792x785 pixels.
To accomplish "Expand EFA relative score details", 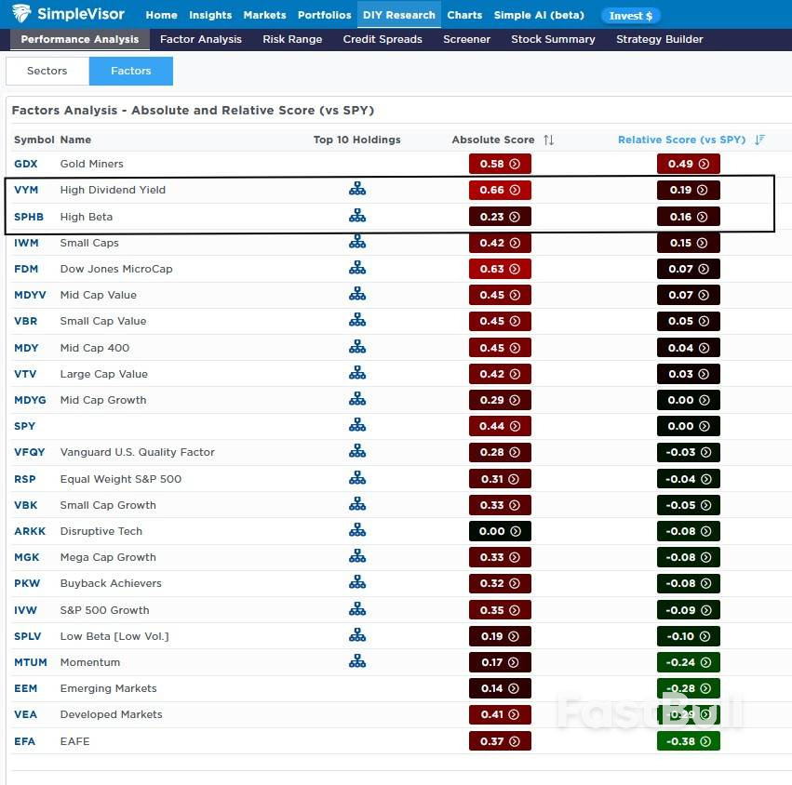I will (x=705, y=741).
